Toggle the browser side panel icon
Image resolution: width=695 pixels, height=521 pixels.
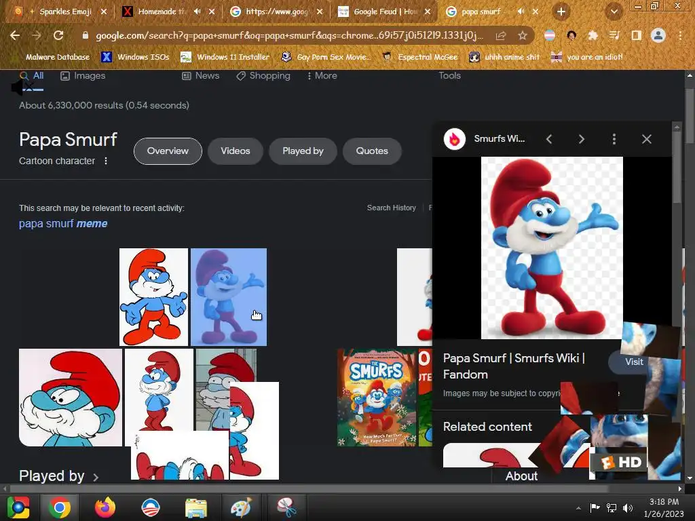coord(636,35)
